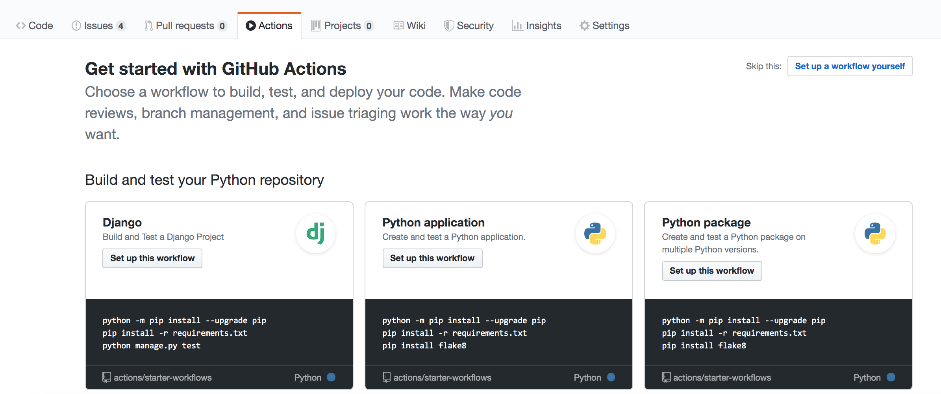Click 'Build and test your Python repository' heading

tap(204, 180)
